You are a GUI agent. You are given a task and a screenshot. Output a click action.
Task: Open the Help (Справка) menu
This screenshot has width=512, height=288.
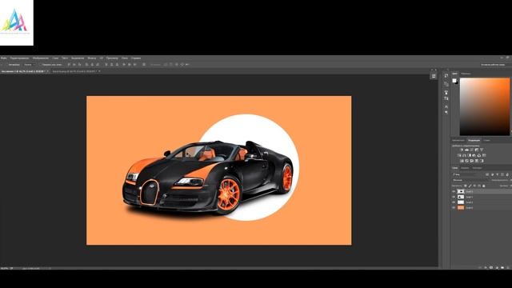pyautogui.click(x=136, y=58)
